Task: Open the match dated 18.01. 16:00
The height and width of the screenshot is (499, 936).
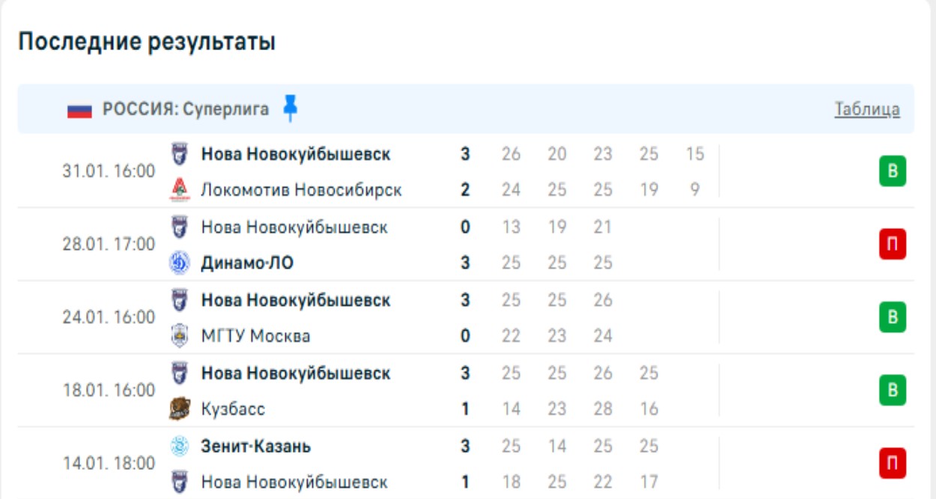Action: pyautogui.click(x=109, y=391)
